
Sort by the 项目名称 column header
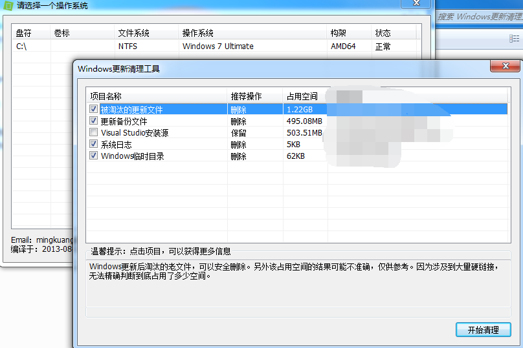point(157,96)
